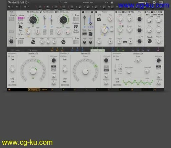Toggle oscillator 2 with the number 2 icon

[x=56, y=12]
